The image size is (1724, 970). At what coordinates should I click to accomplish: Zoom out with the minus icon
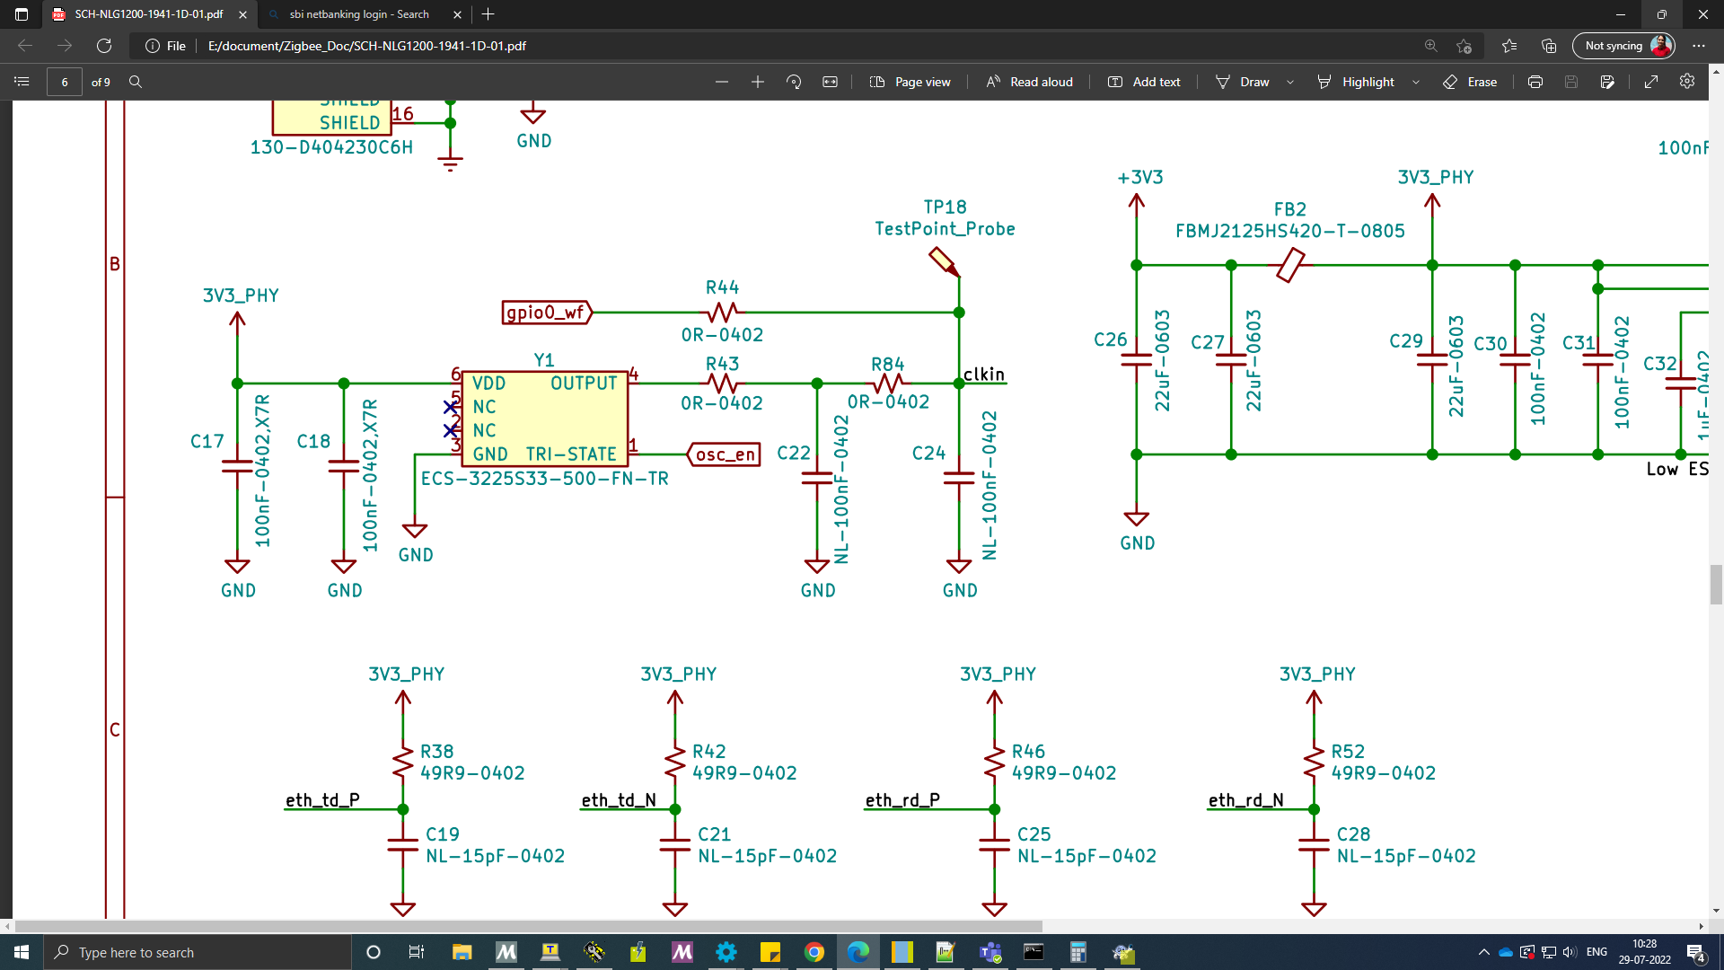[722, 82]
